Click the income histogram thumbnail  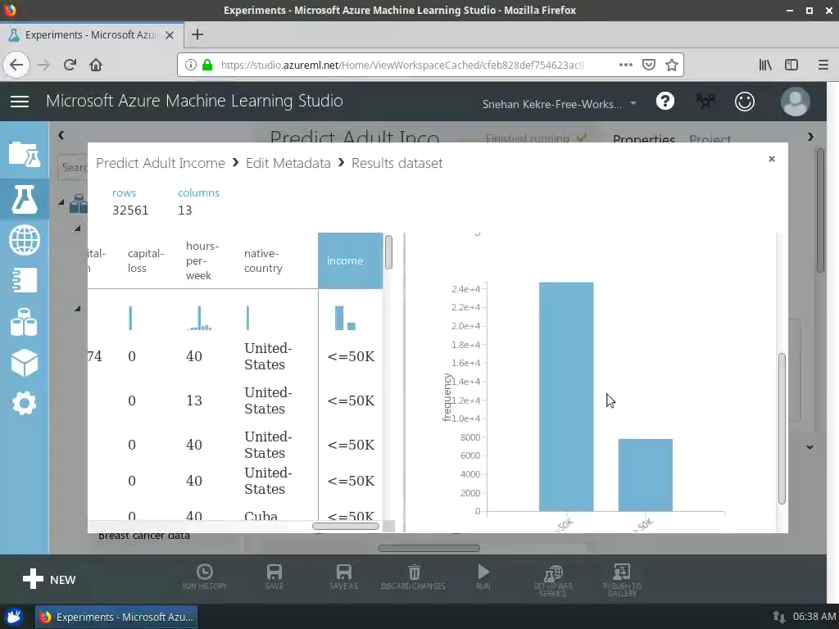[345, 318]
